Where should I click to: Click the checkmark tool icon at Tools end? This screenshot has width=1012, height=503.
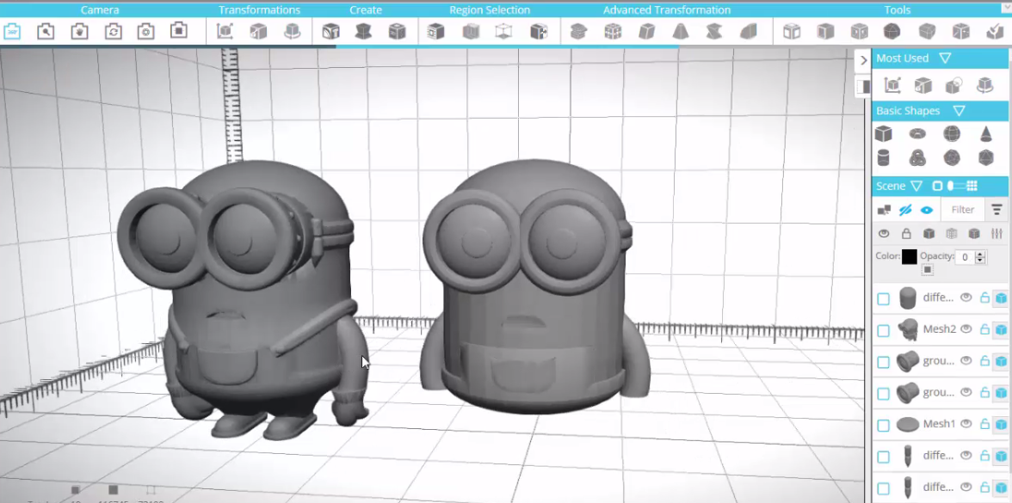click(995, 31)
